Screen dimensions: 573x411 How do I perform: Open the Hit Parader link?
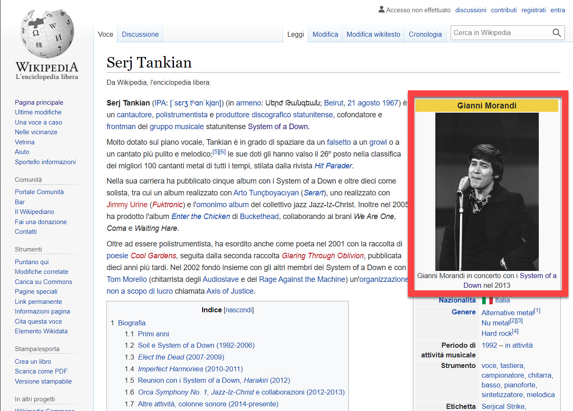(x=333, y=166)
